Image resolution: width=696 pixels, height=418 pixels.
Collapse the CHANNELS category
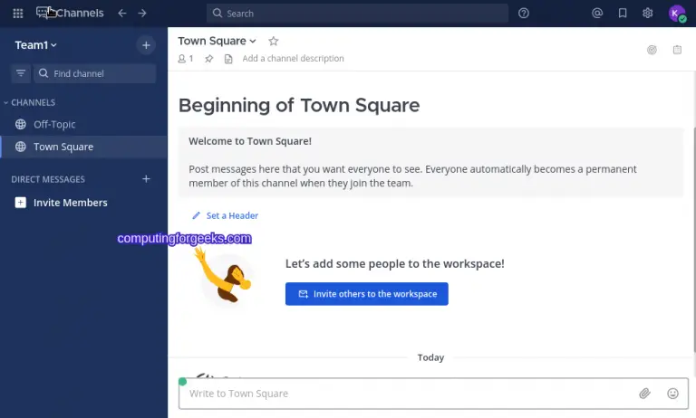[x=29, y=102]
